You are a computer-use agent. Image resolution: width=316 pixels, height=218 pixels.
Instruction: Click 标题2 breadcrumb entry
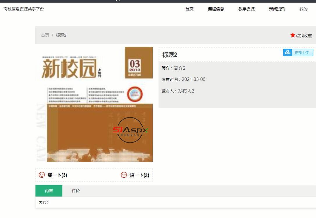pos(61,35)
